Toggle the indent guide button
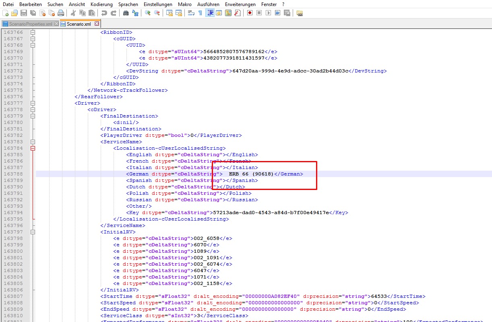 (209, 13)
